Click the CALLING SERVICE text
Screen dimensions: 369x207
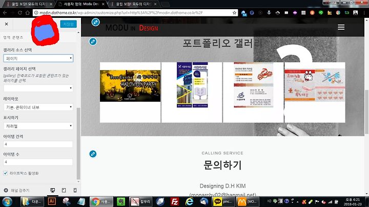click(222, 153)
